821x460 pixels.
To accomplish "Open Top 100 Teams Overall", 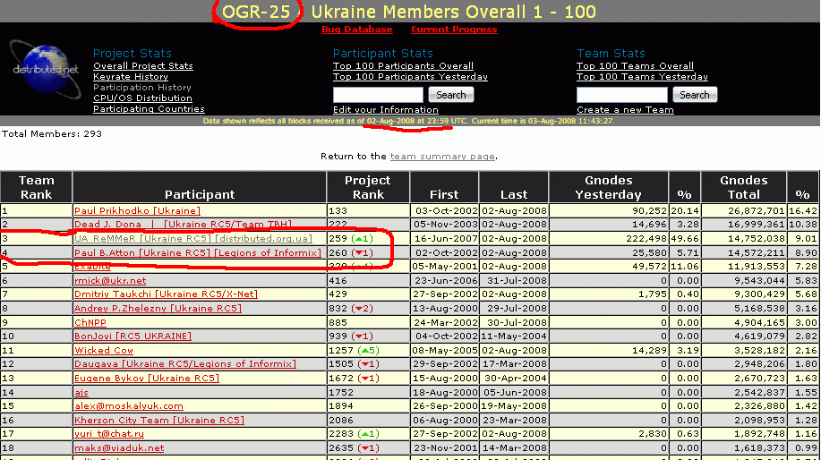I will (635, 66).
